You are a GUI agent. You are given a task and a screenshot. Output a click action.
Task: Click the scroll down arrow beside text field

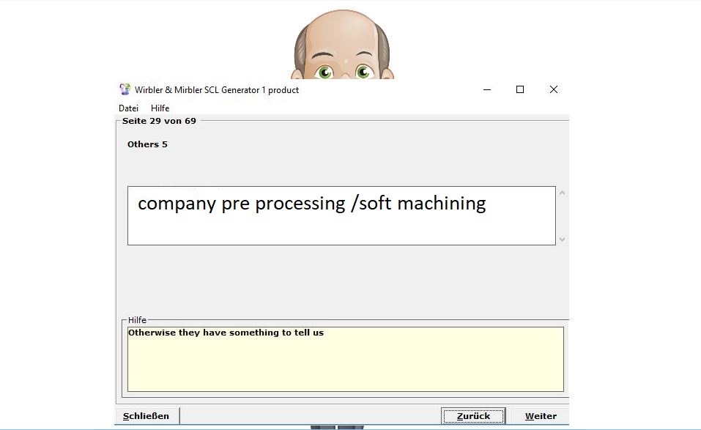[x=562, y=239]
